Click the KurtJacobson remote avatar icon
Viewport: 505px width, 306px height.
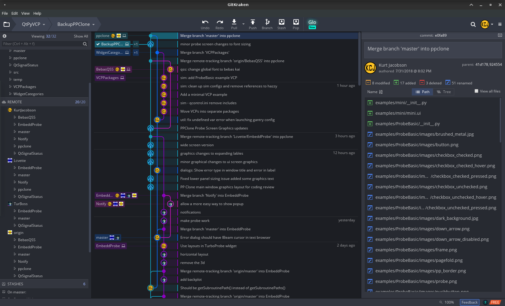click(x=10, y=110)
